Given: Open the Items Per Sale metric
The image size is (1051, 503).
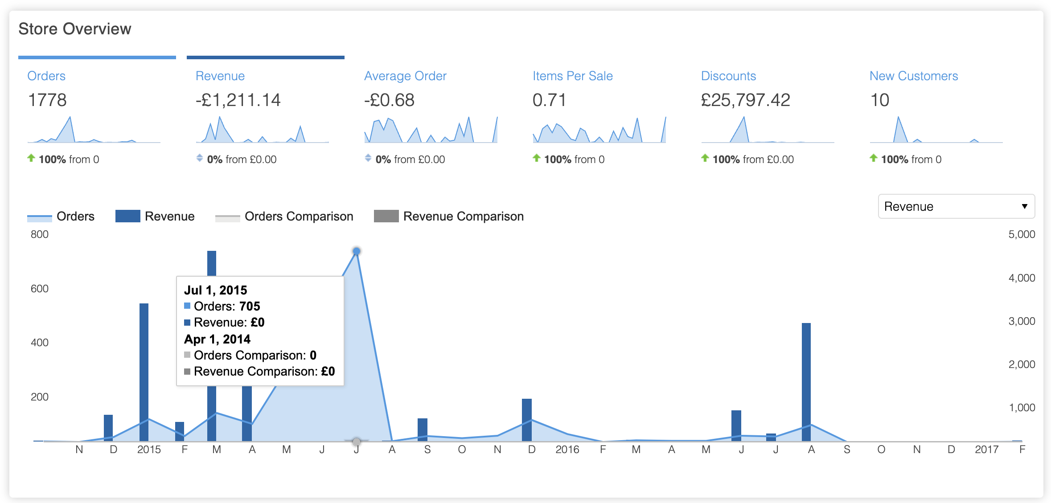Looking at the screenshot, I should [572, 76].
